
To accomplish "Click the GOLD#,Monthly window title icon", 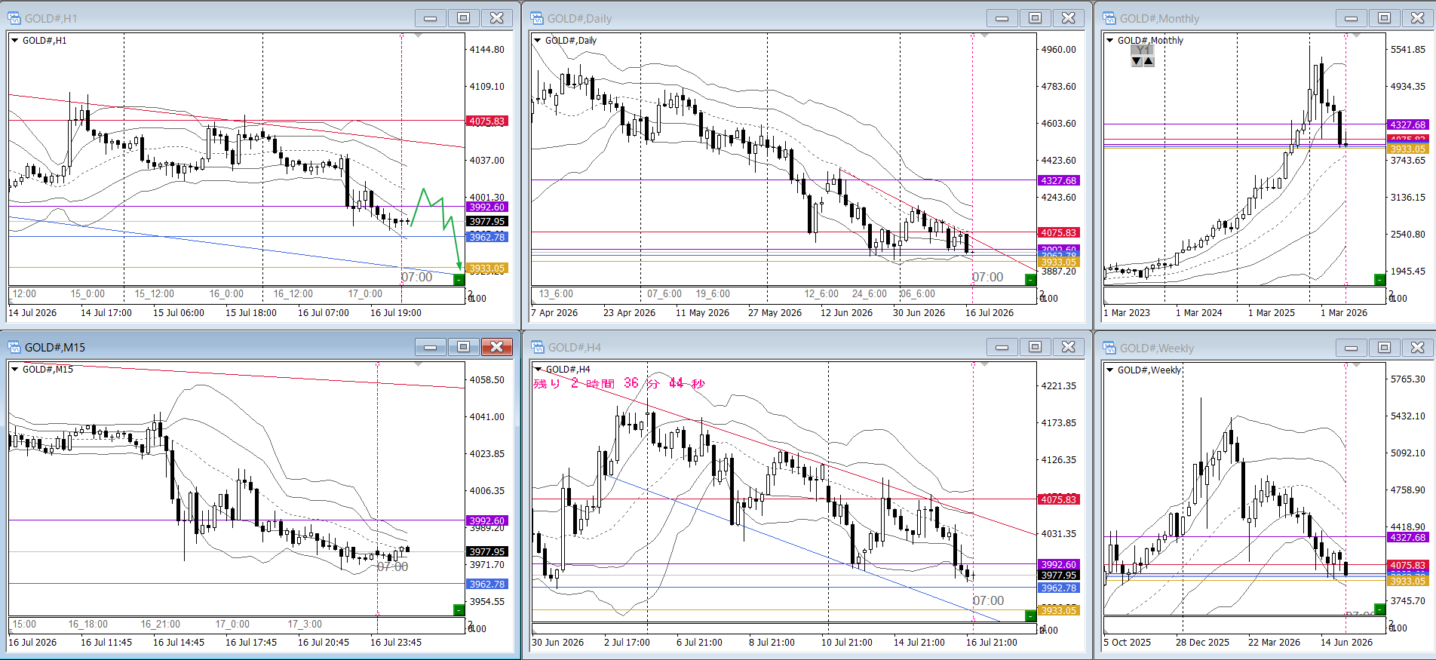I will tap(1109, 18).
